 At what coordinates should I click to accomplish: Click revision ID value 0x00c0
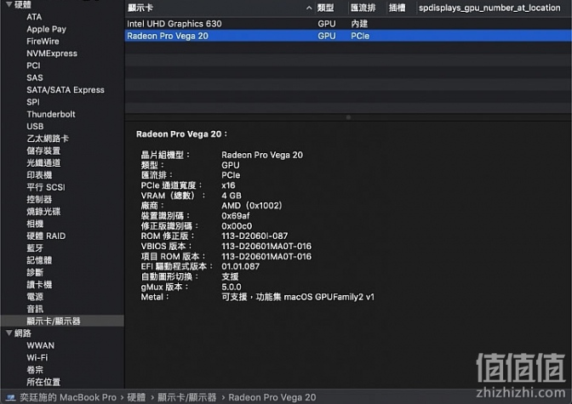237,226
